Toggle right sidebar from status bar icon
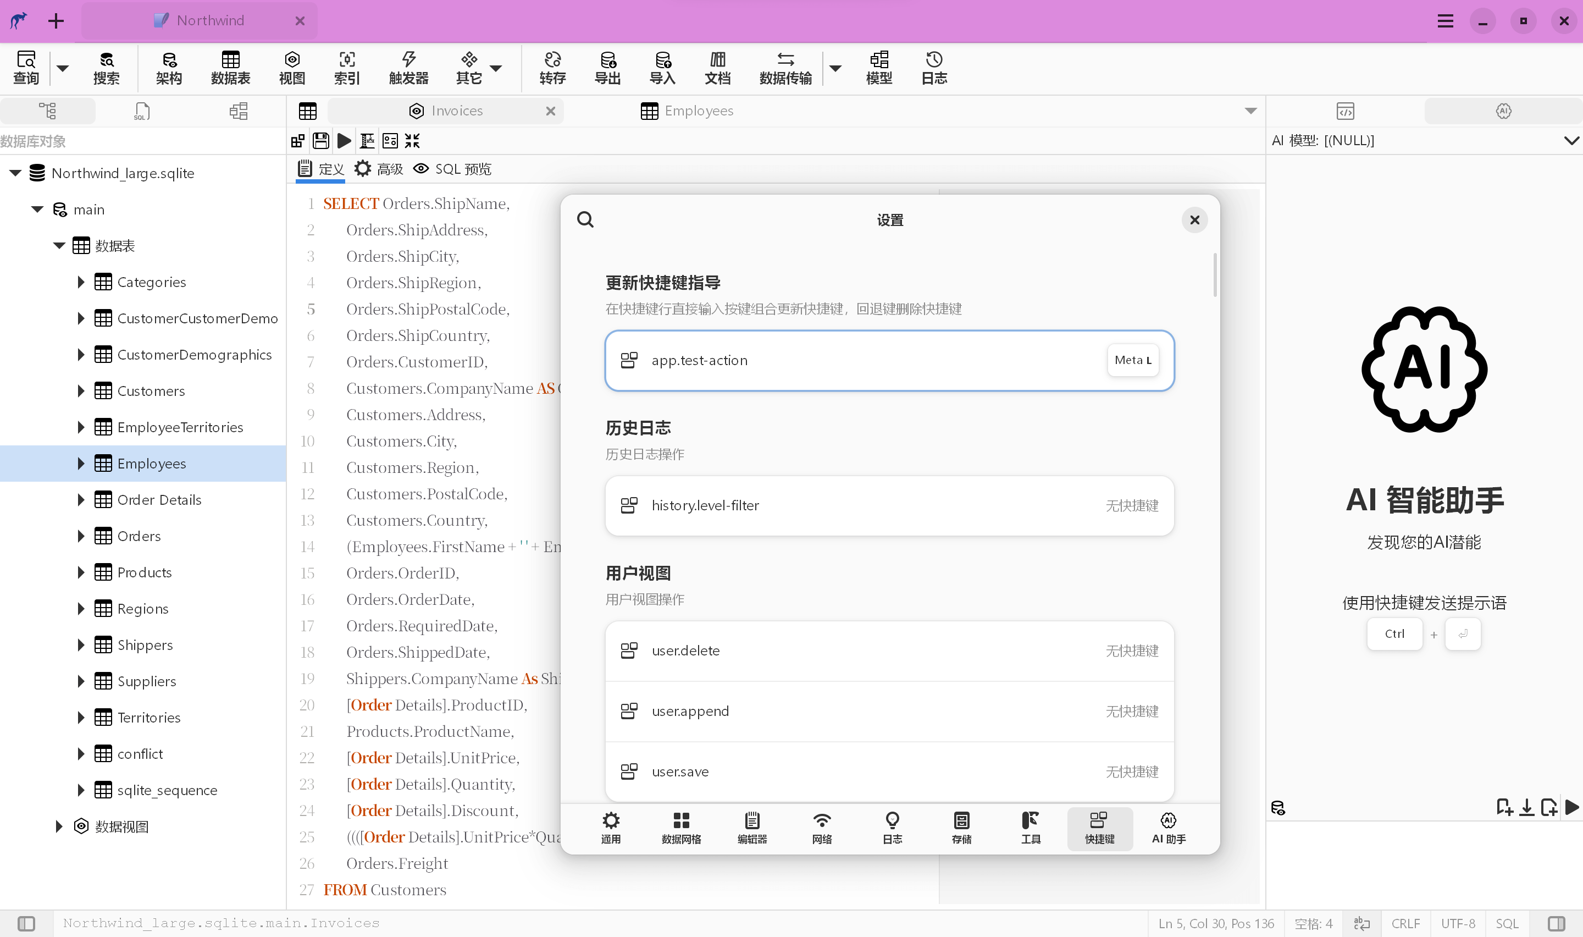Image resolution: width=1583 pixels, height=937 pixels. point(1557,923)
